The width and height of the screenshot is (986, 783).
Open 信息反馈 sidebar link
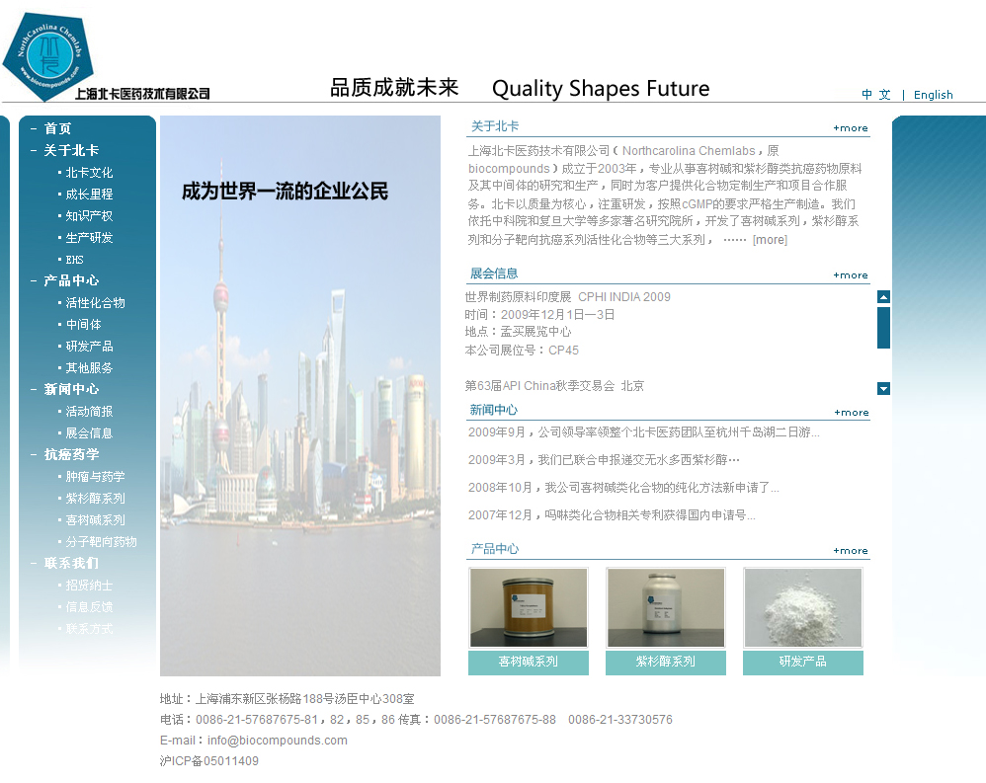89,607
